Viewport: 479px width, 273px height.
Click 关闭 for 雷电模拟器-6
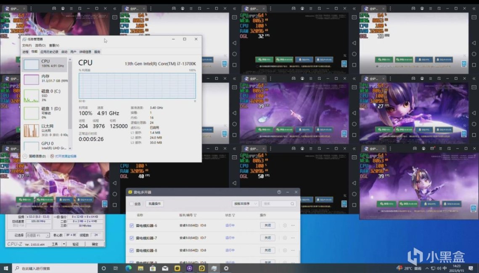coord(267,226)
